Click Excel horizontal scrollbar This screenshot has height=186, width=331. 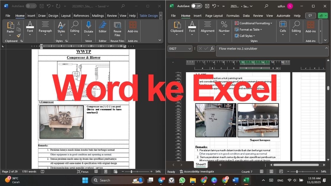[x=296, y=165]
